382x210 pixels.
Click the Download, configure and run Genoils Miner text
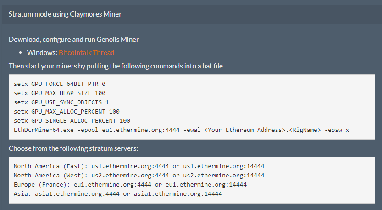73,39
